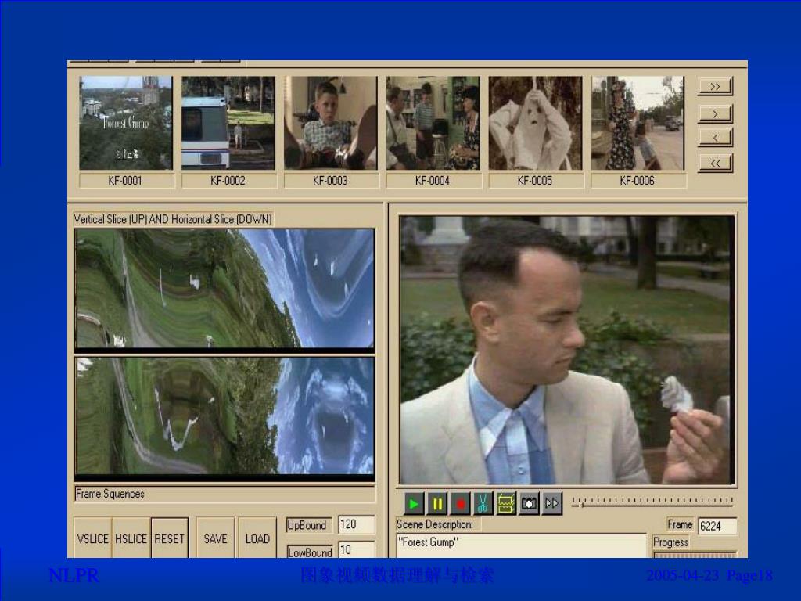
Task: Pause the video with the yellow pause button
Action: [436, 504]
